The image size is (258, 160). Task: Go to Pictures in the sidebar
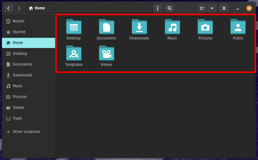29,97
